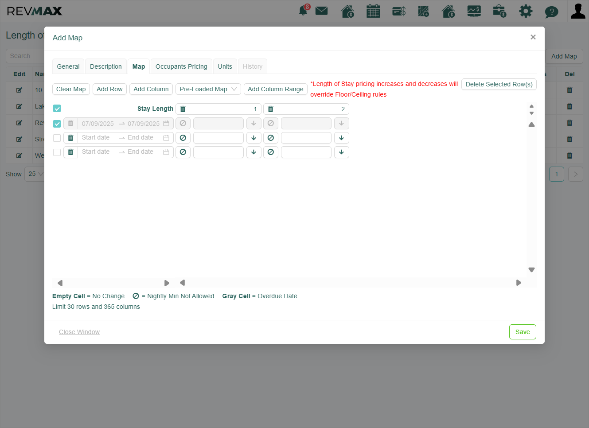This screenshot has width=589, height=428.
Task: Save the map with the Save button
Action: tap(523, 332)
